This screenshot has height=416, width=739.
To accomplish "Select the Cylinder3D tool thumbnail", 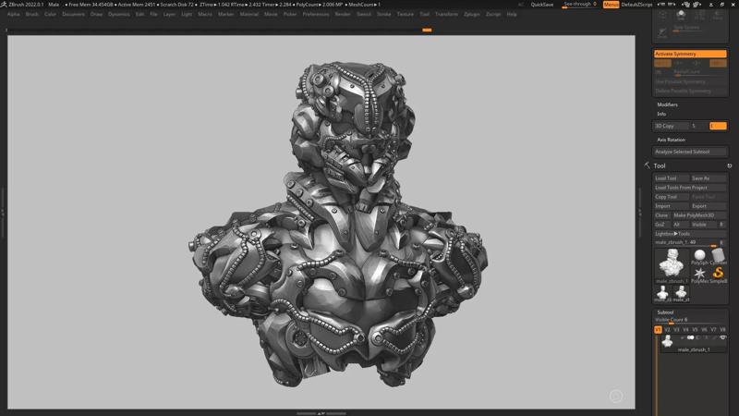I will tap(719, 256).
